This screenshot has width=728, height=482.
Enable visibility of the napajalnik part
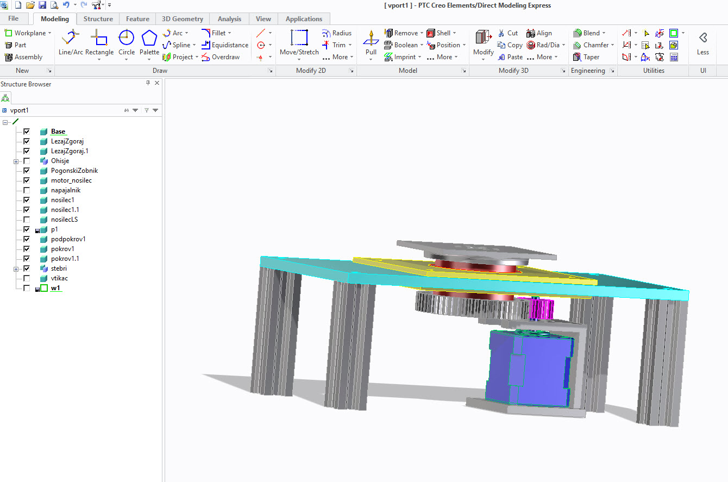point(27,190)
